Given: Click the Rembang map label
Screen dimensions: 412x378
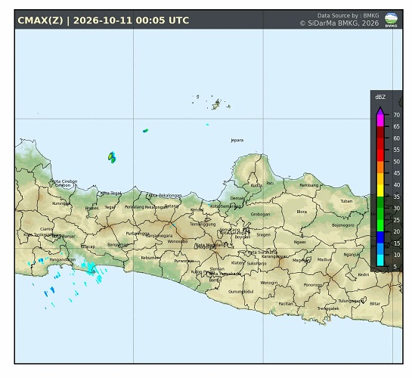Looking at the screenshot, I should pyautogui.click(x=309, y=185).
